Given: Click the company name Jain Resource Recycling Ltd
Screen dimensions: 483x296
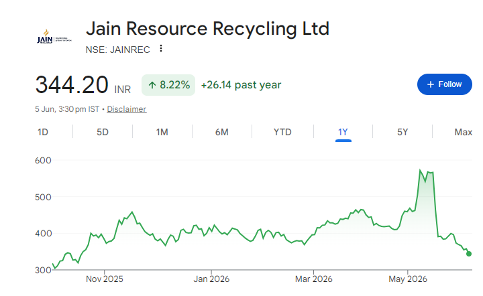Looking at the screenshot, I should coord(207,29).
